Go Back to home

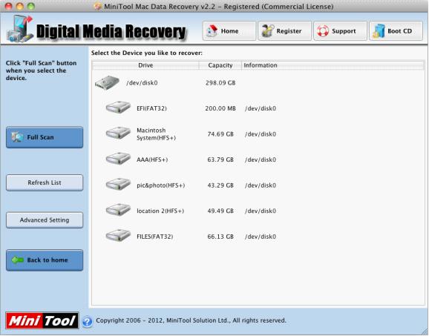(x=45, y=260)
